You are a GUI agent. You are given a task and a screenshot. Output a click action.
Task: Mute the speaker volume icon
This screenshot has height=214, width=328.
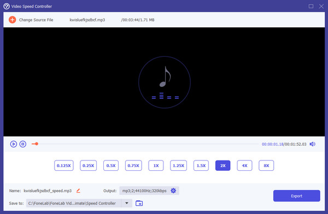pos(313,144)
